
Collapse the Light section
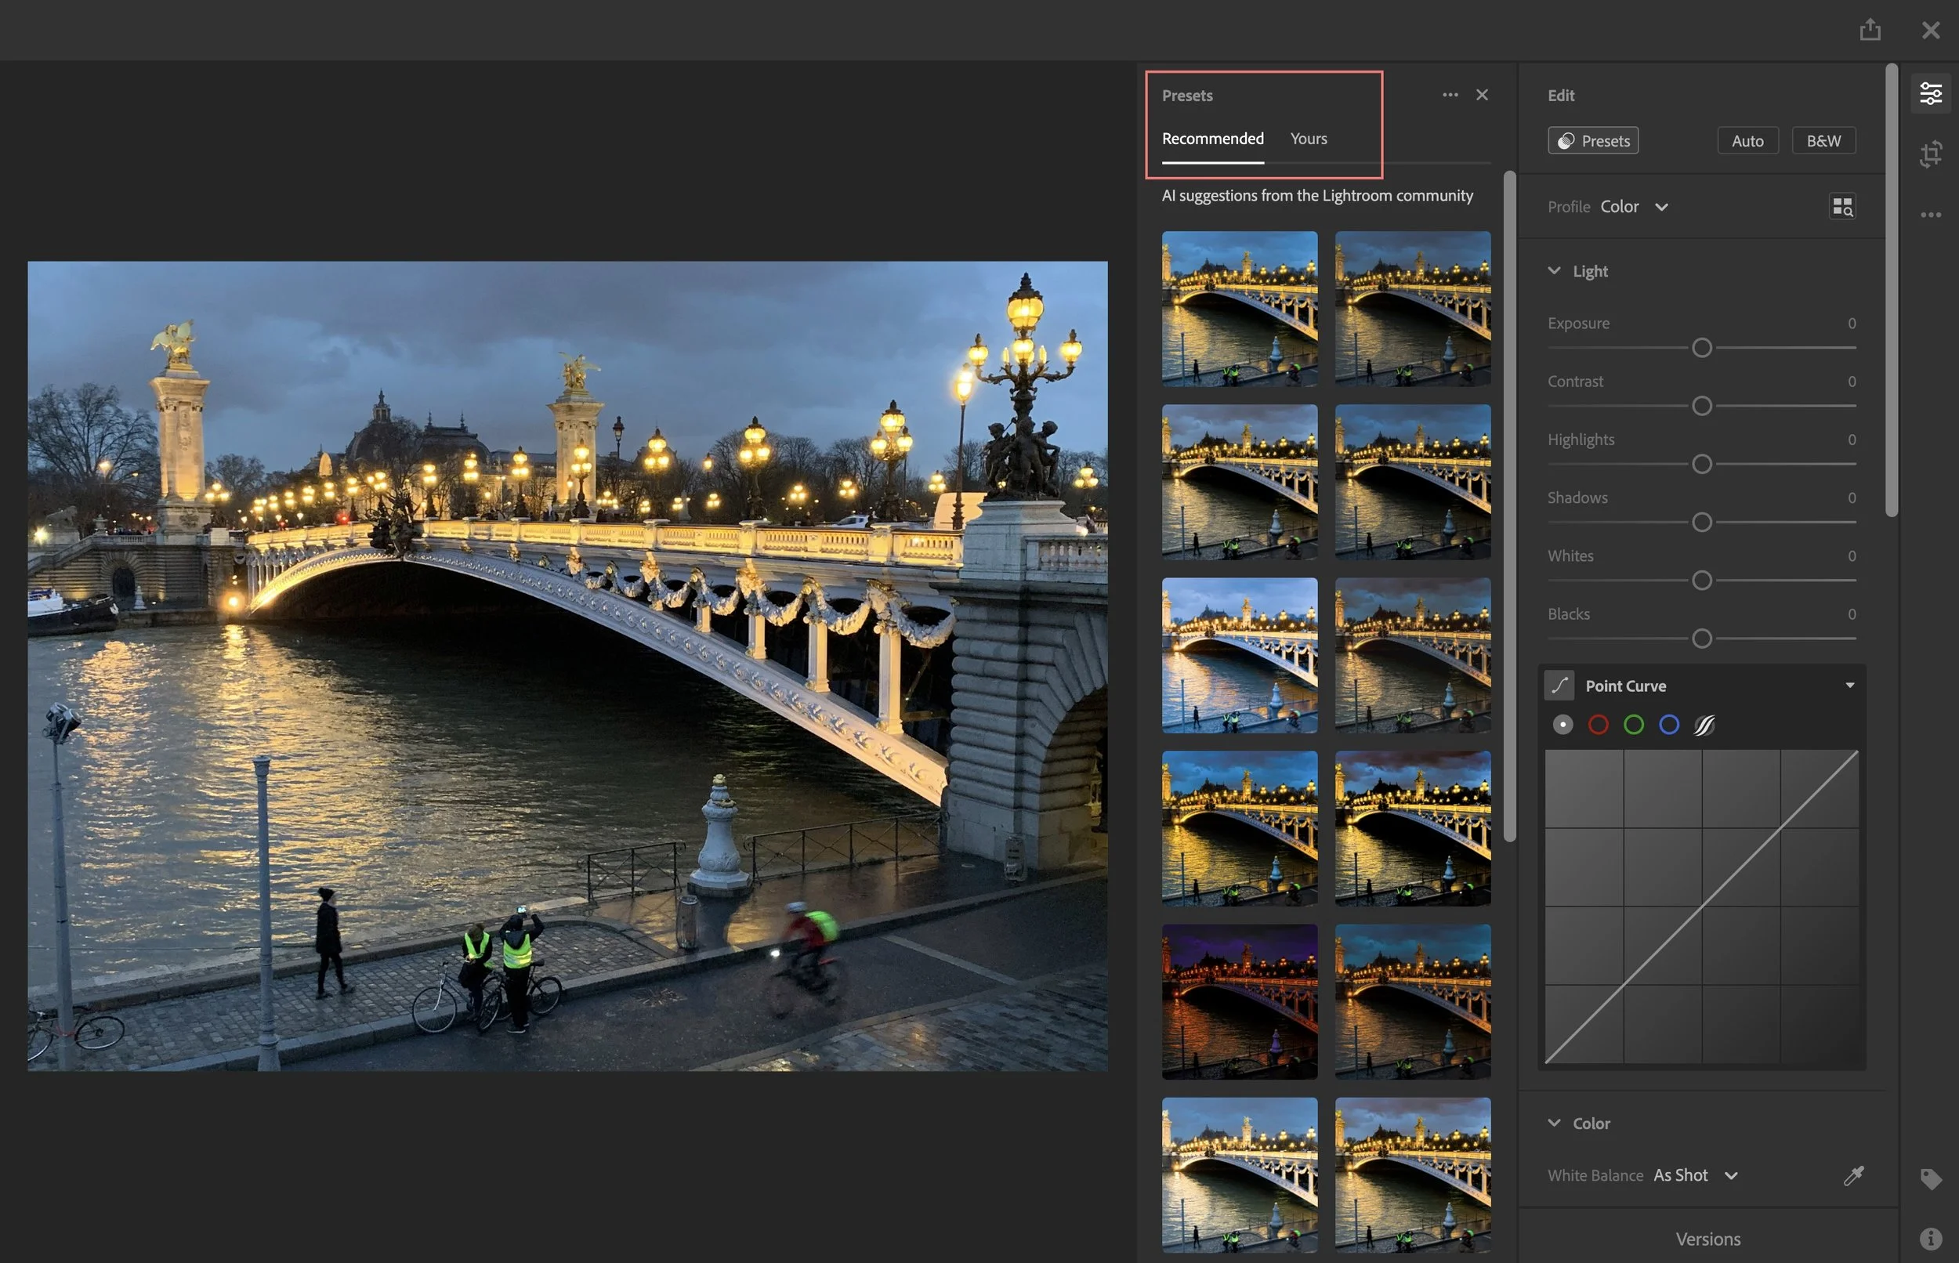tap(1554, 270)
